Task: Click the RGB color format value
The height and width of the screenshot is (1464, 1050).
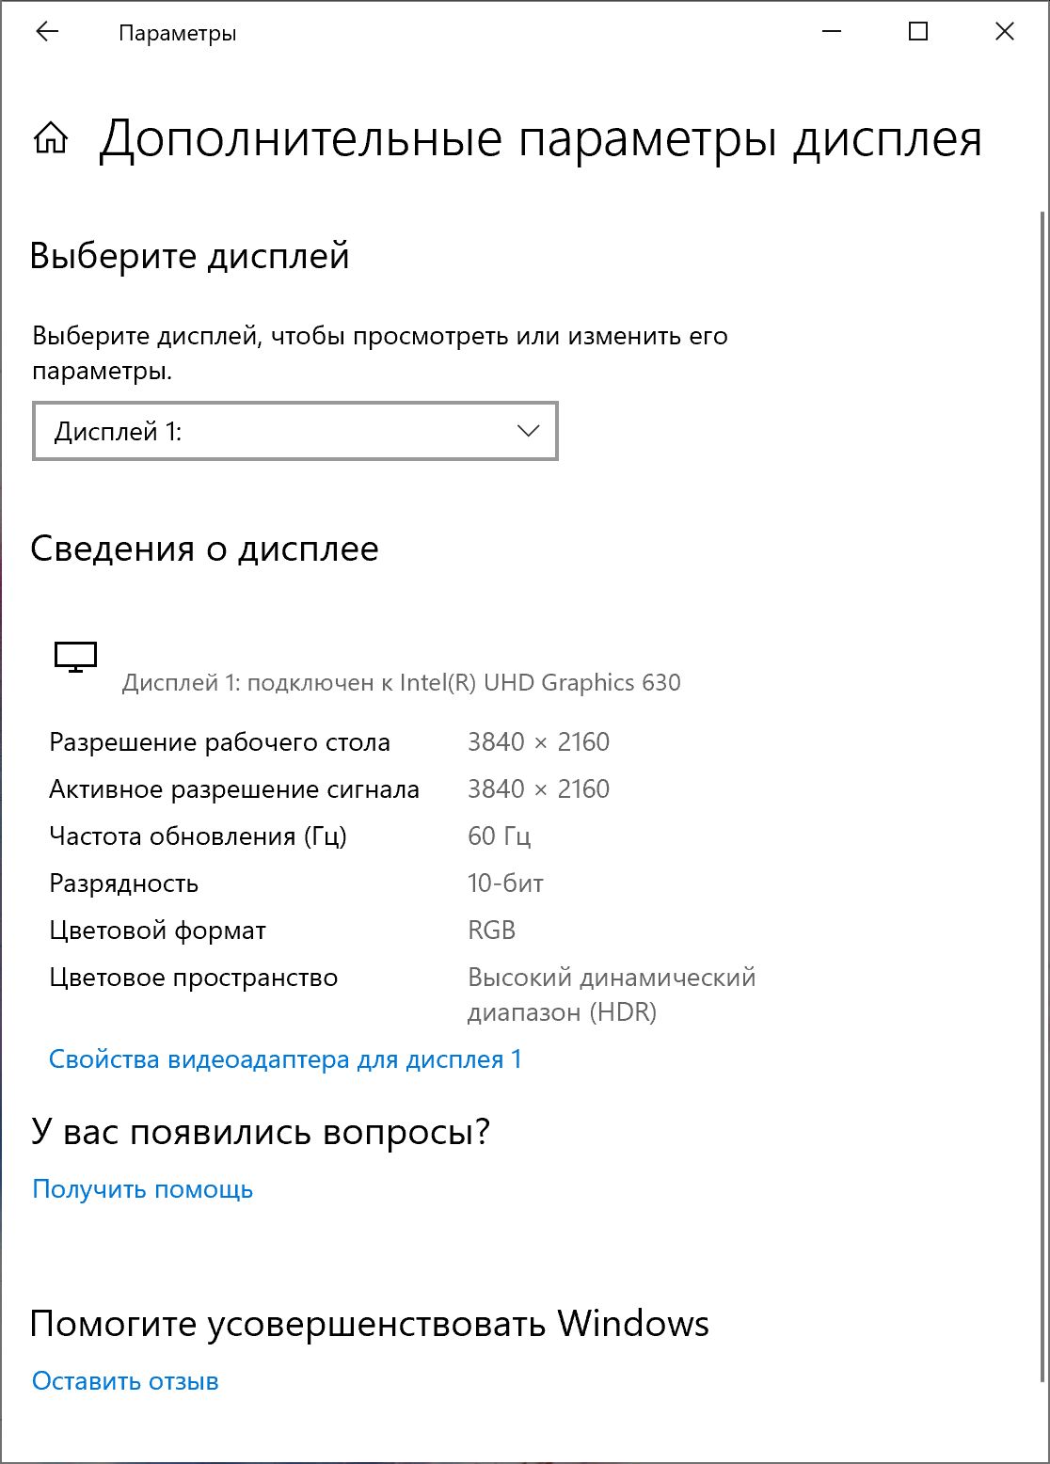Action: tap(492, 931)
